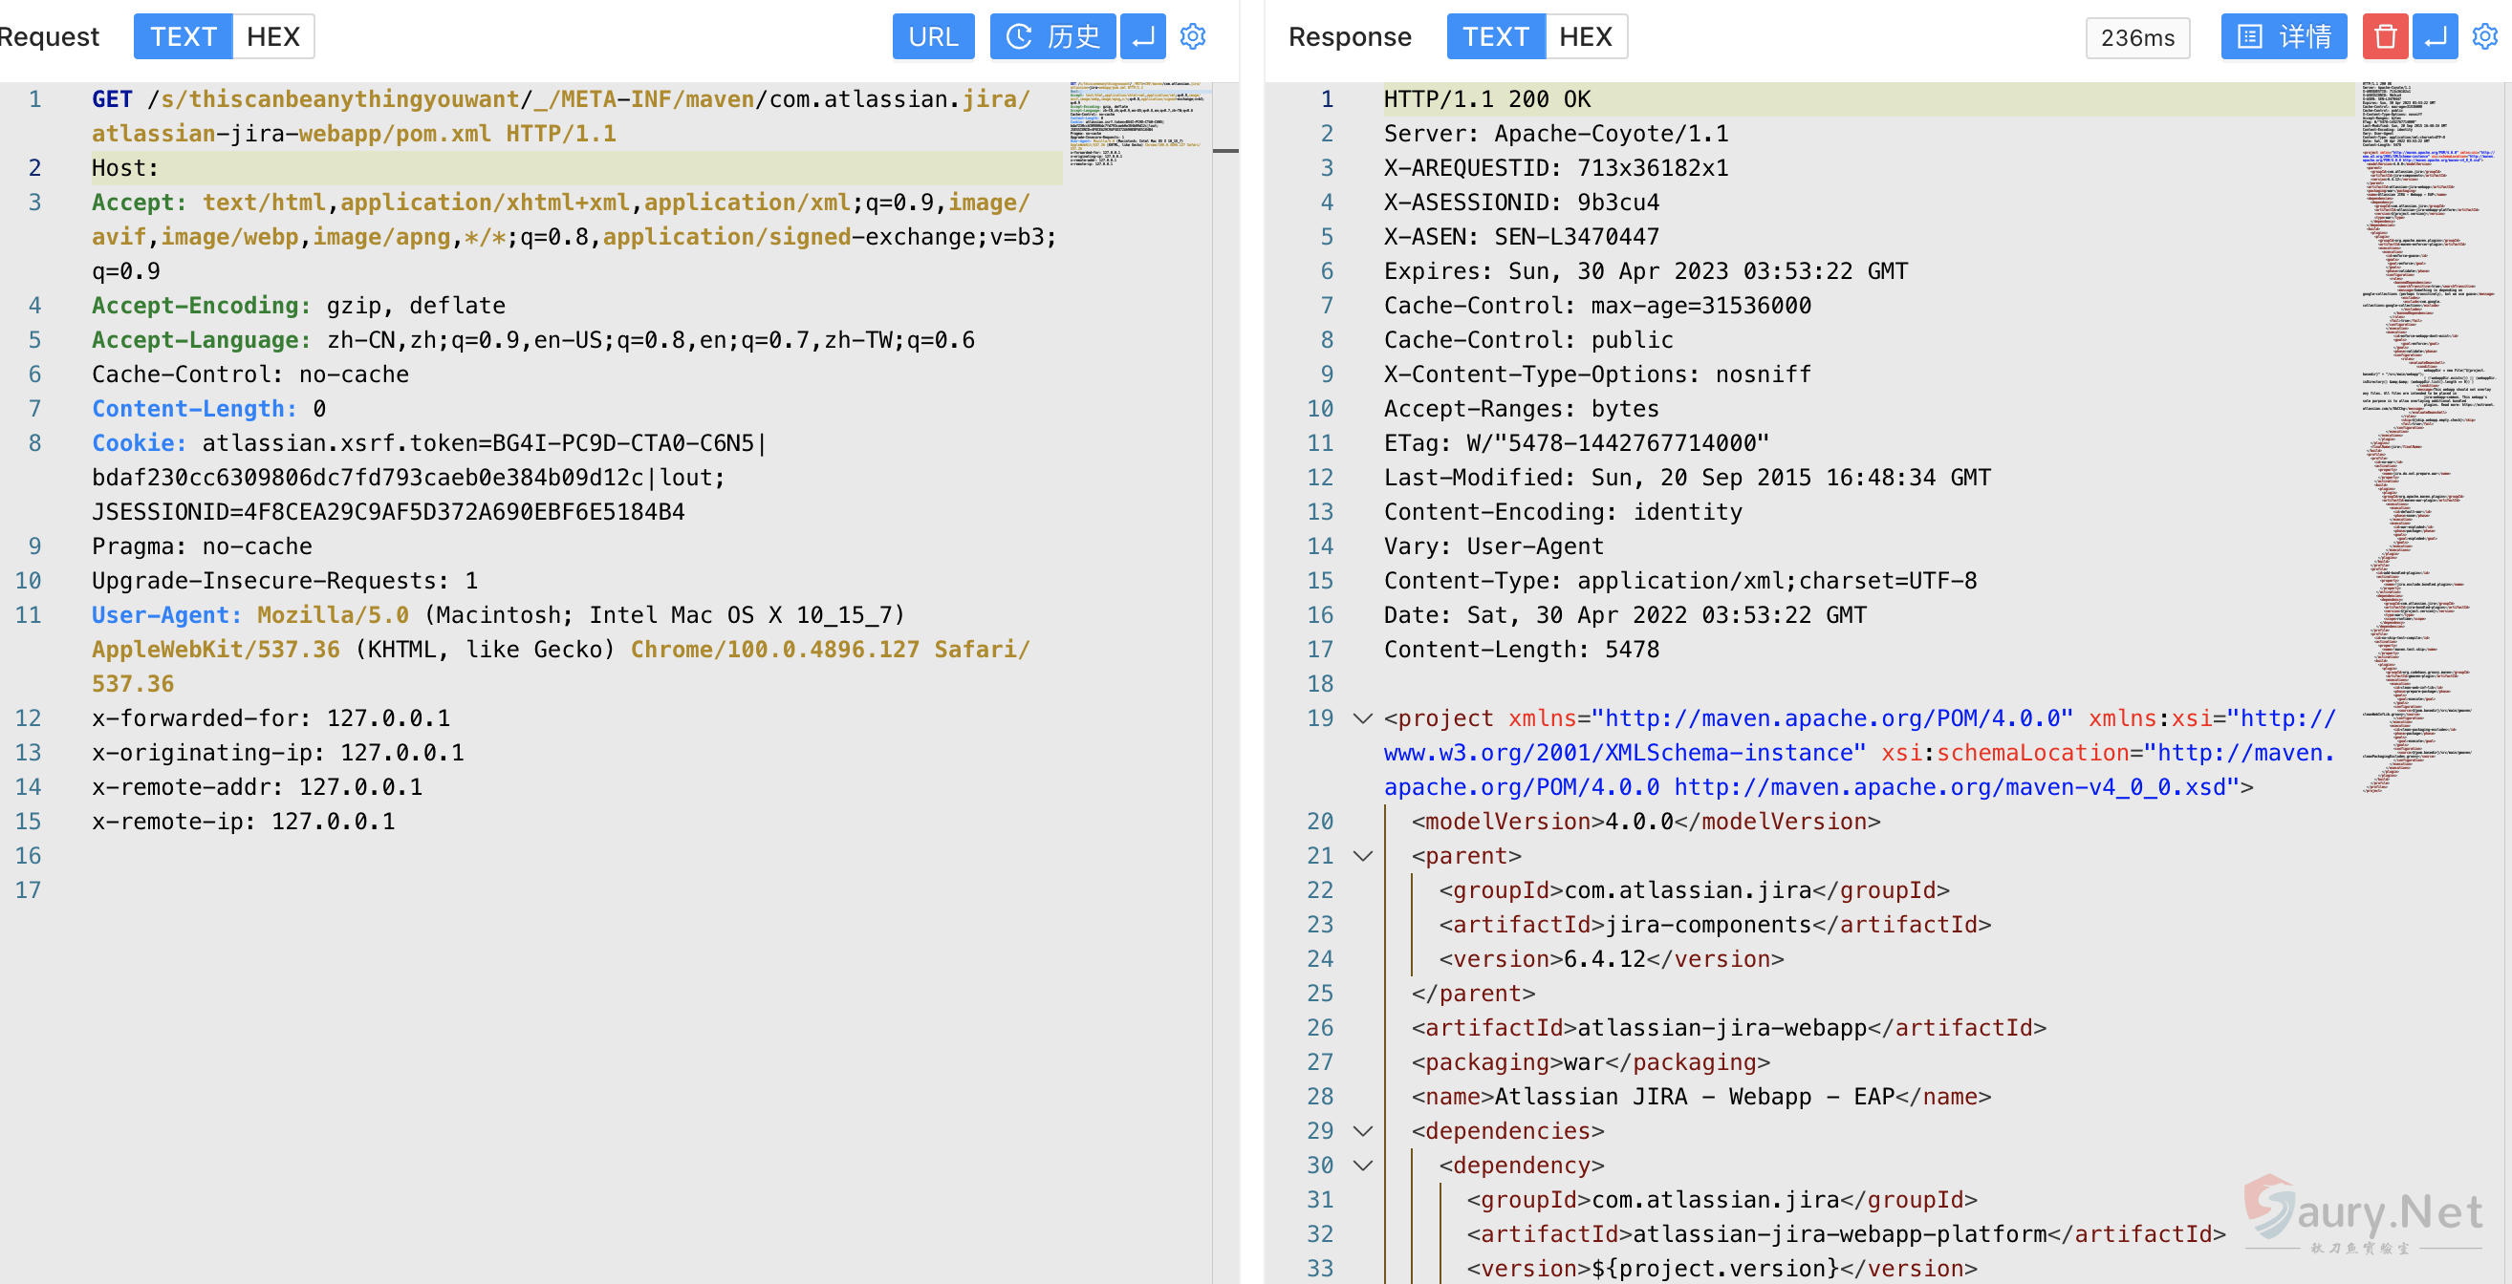This screenshot has width=2512, height=1284.
Task: Open the 详情 details button
Action: [x=2283, y=36]
